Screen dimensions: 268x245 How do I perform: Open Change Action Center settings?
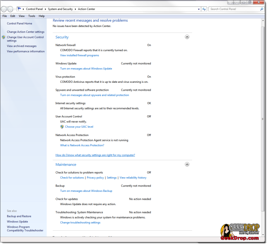tap(26, 32)
